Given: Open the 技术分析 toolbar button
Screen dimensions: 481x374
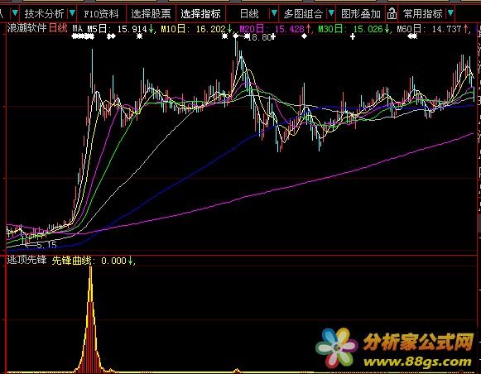Looking at the screenshot, I should (44, 14).
